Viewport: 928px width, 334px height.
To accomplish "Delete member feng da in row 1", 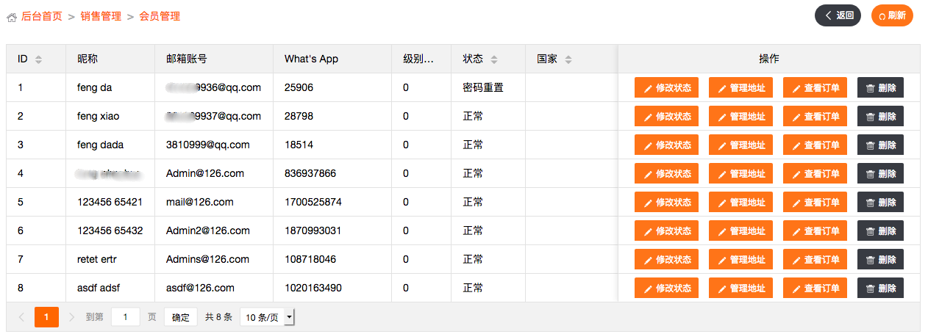I will tap(880, 88).
